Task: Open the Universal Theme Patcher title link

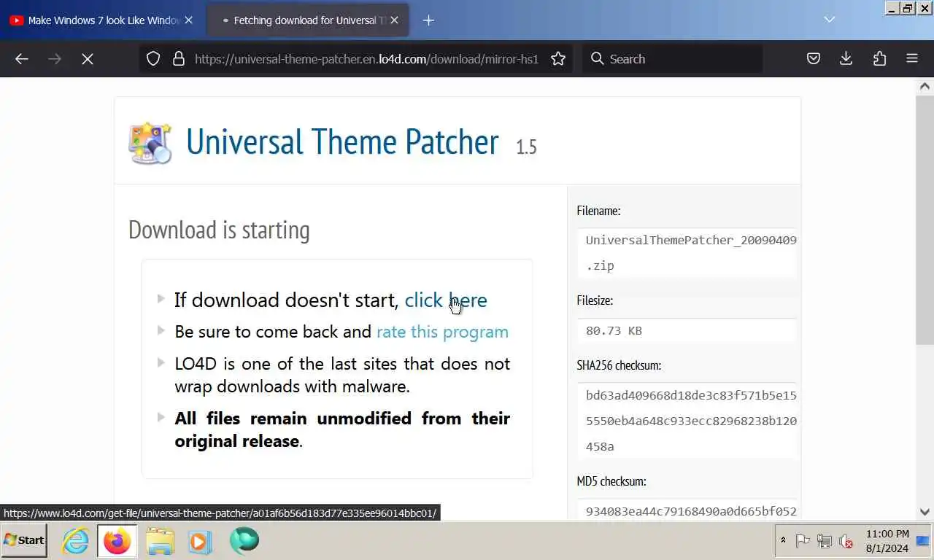Action: pos(342,141)
